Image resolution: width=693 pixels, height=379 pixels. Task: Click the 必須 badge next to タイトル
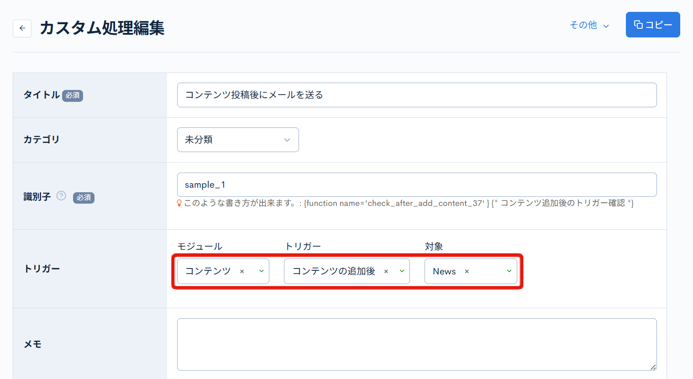[x=73, y=96]
